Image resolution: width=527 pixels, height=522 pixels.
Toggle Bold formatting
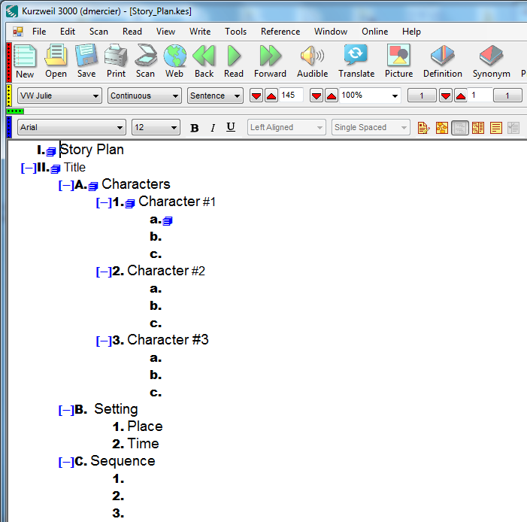coord(195,128)
